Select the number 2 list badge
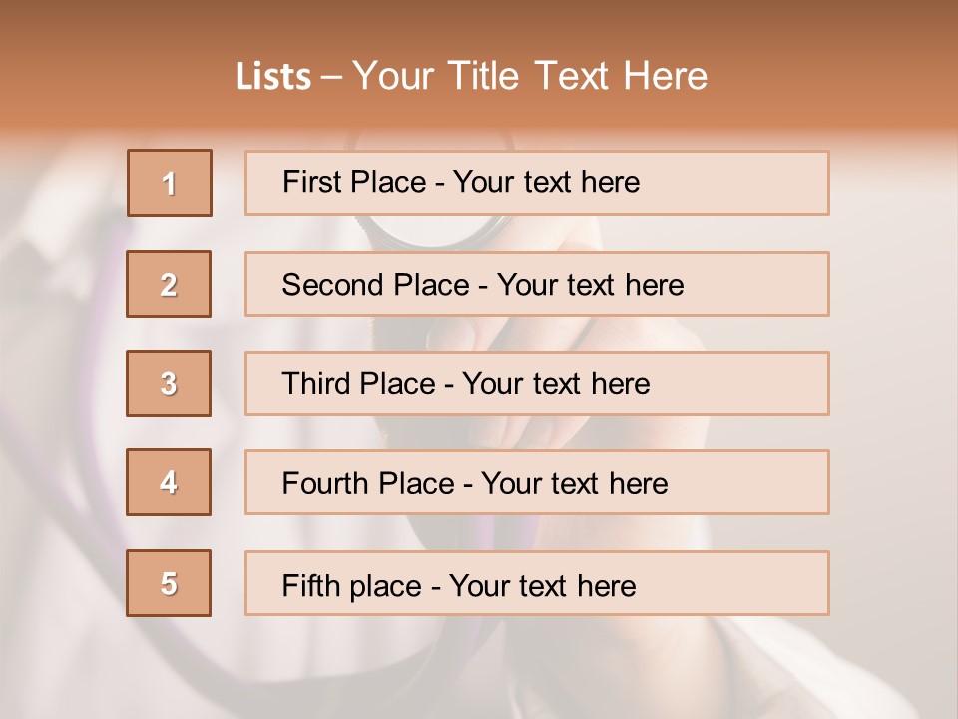This screenshot has height=719, width=958. tap(169, 284)
